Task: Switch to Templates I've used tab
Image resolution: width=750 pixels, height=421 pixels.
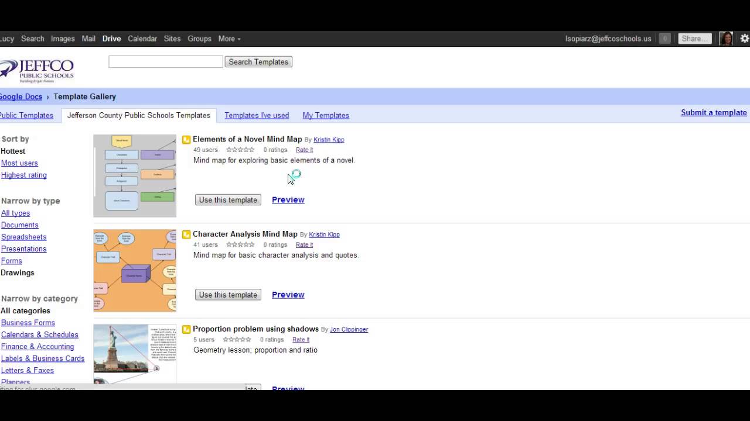Action: click(257, 115)
